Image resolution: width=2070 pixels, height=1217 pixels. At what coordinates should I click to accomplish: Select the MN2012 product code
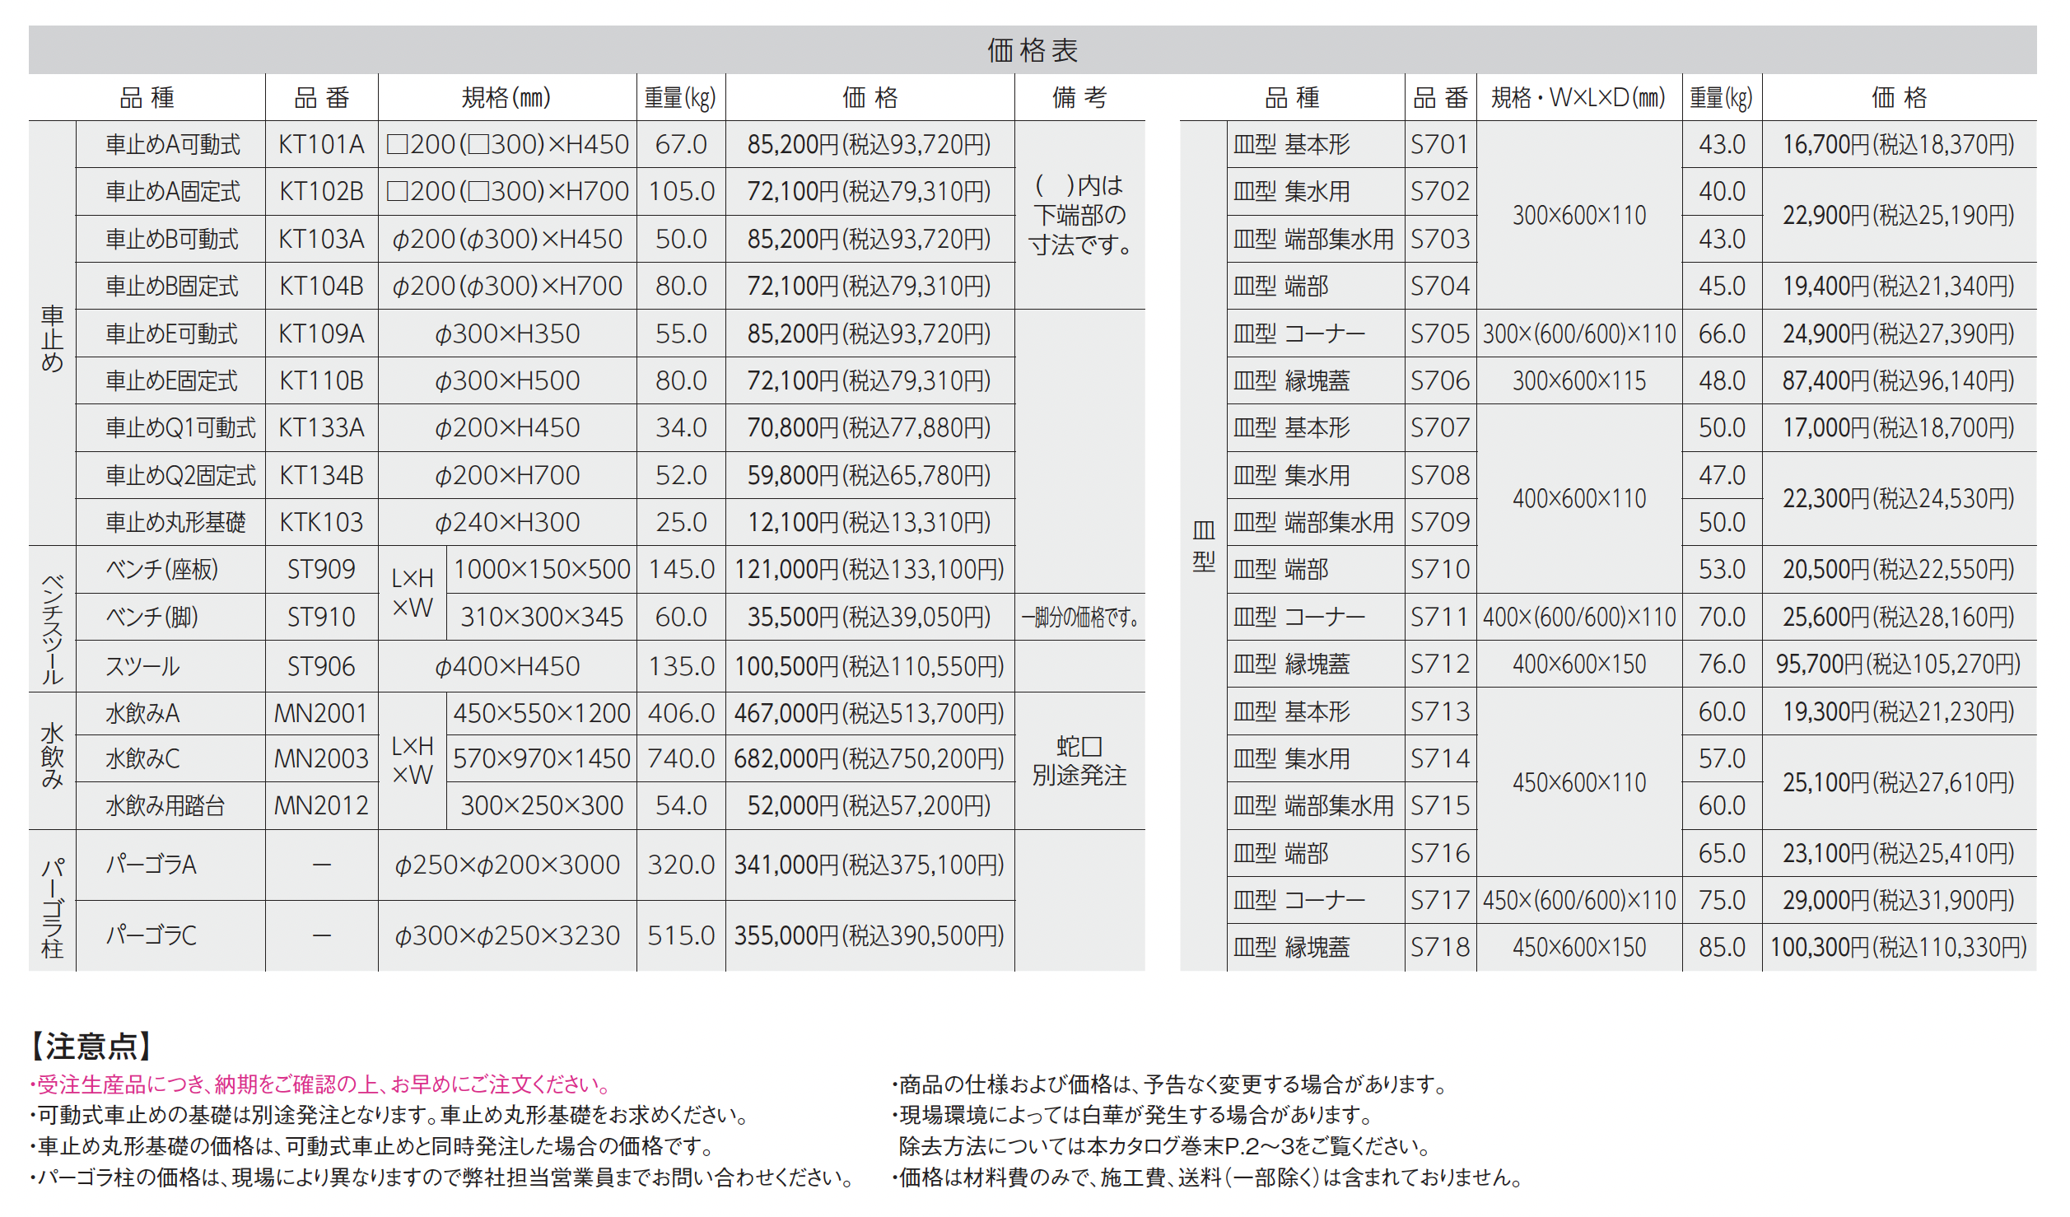[321, 806]
